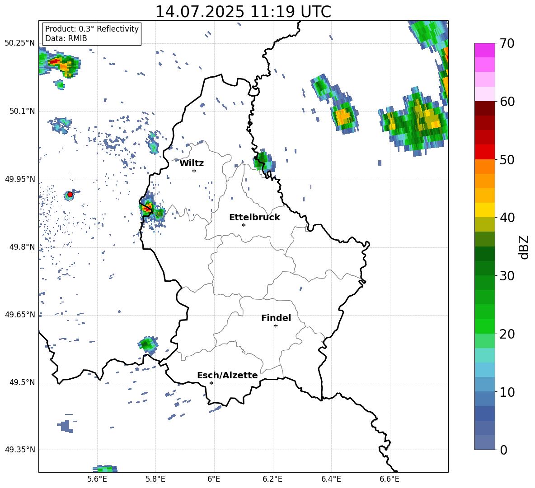Click the magenta top colorbar segment
The width and height of the screenshot is (535, 488).
(x=485, y=51)
